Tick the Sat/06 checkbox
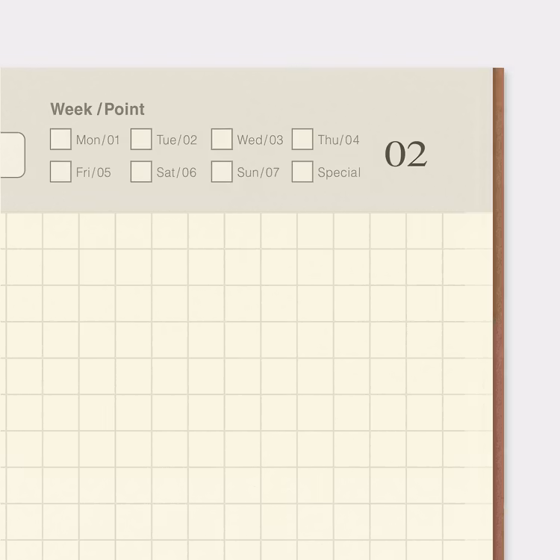This screenshot has width=560, height=560. 141,172
